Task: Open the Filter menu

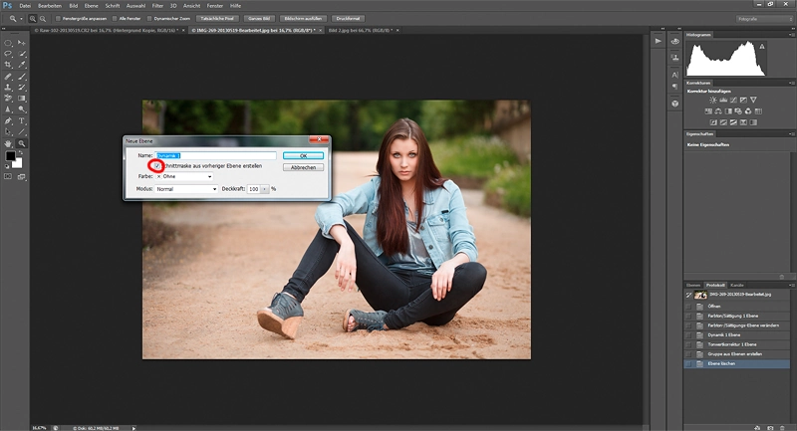Action: (x=157, y=6)
